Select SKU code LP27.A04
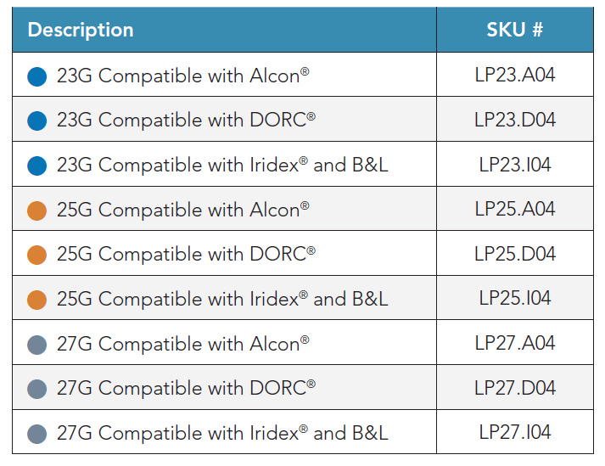The height and width of the screenshot is (466, 605). pyautogui.click(x=514, y=344)
